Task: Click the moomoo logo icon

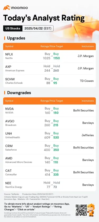Action: [7, 8]
